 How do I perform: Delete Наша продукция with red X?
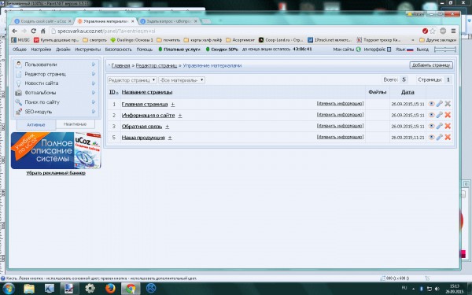coord(448,137)
